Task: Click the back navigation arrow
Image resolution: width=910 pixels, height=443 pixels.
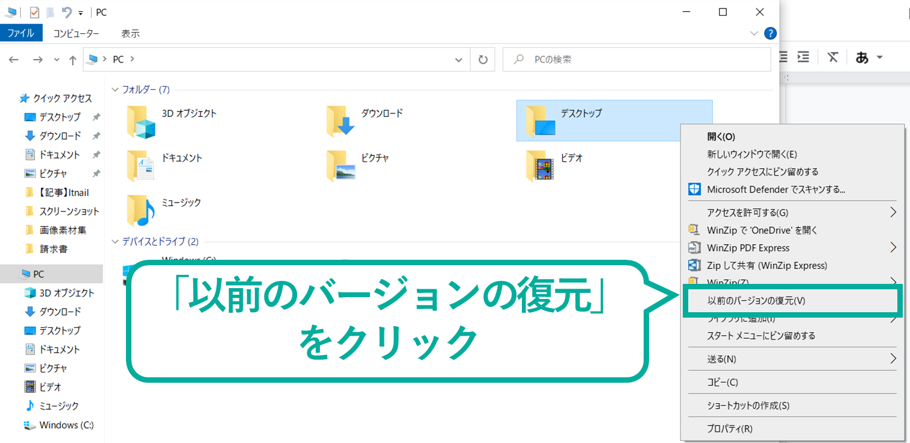Action: point(13,59)
